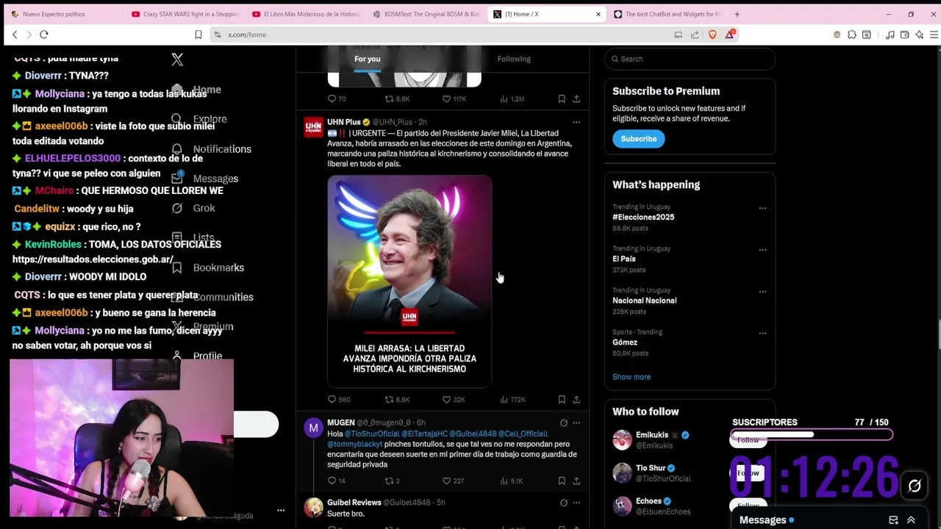Share the UHN Plus Milei post
This screenshot has width=941, height=529.
pos(576,400)
